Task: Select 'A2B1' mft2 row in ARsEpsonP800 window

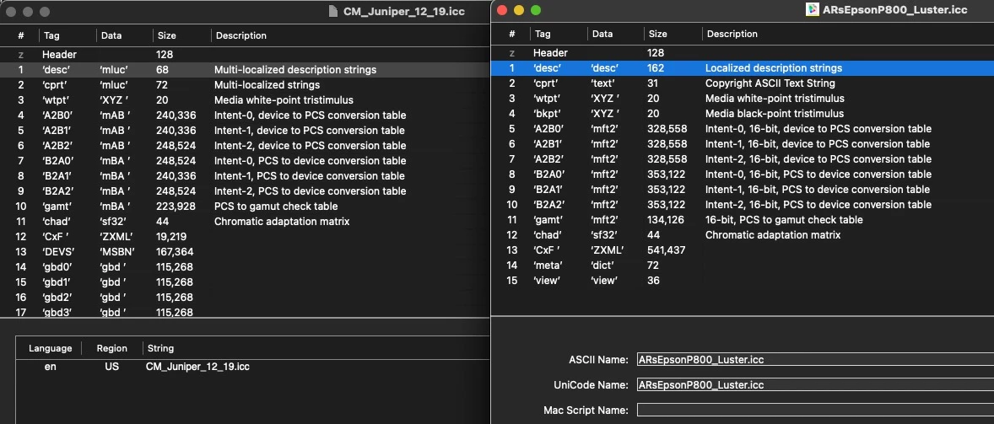Action: click(x=743, y=143)
